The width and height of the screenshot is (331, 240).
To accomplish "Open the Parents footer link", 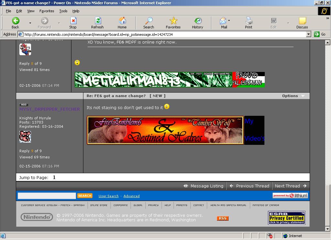I will 182,205.
